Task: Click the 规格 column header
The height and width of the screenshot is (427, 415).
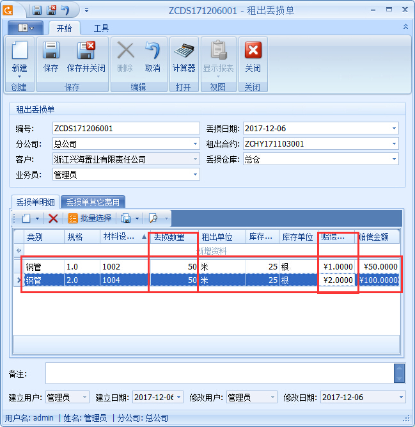Action: 82,237
